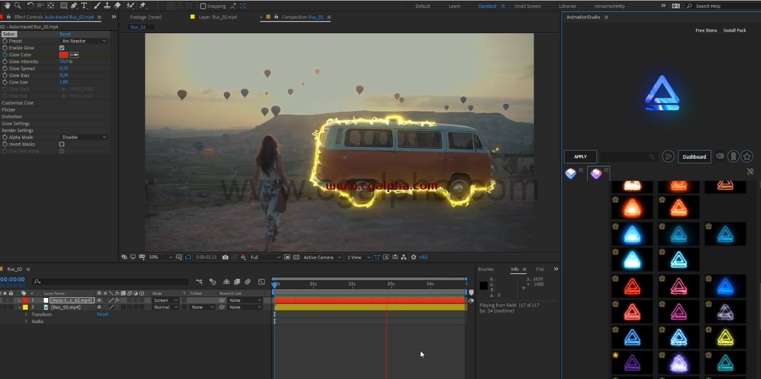Click the star favorites icon in AnimationStudio
The image size is (761, 379).
[x=747, y=157]
